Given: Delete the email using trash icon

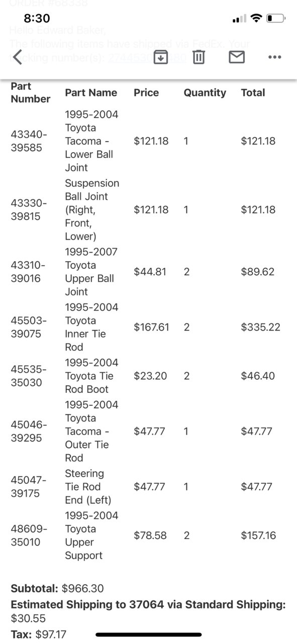Looking at the screenshot, I should [x=199, y=57].
